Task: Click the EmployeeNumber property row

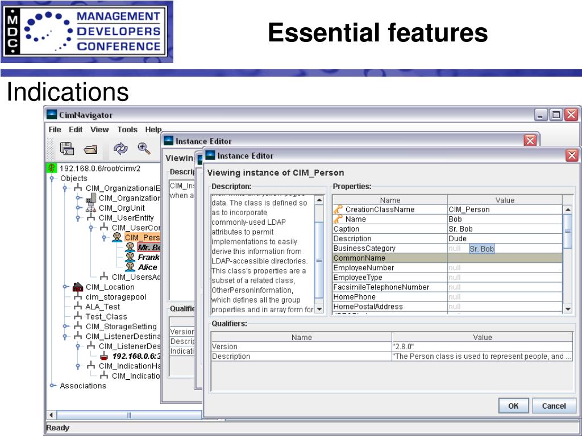Action: click(x=447, y=268)
